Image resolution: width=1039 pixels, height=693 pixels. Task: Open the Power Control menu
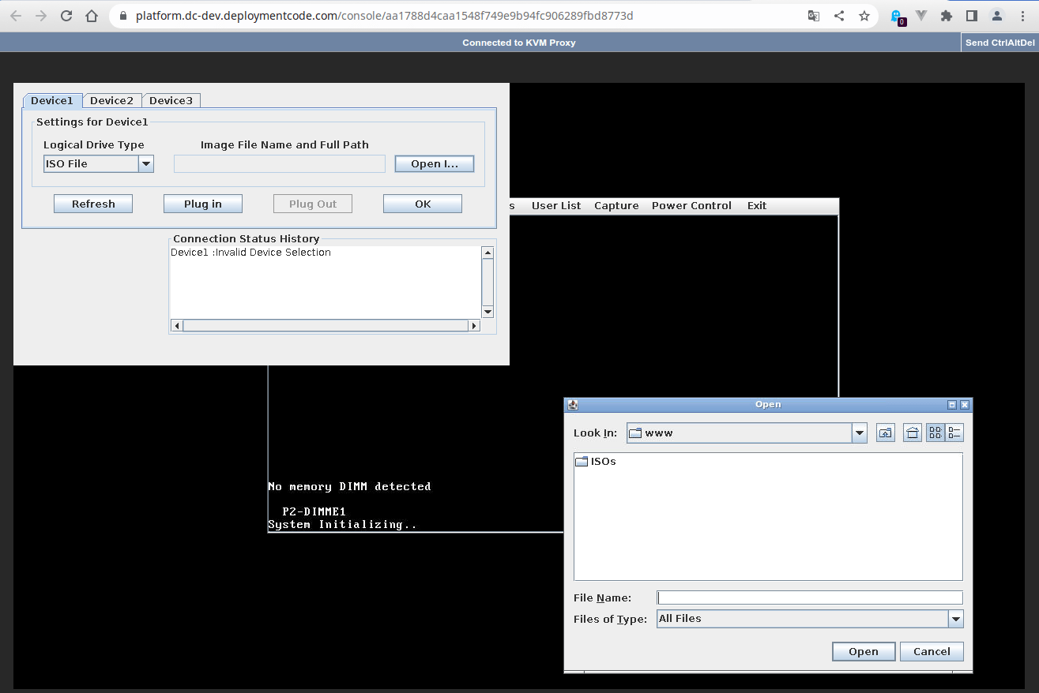691,205
